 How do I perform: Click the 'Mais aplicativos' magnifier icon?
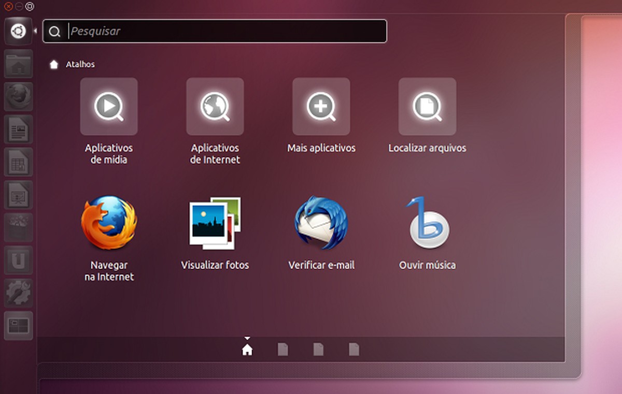(321, 106)
